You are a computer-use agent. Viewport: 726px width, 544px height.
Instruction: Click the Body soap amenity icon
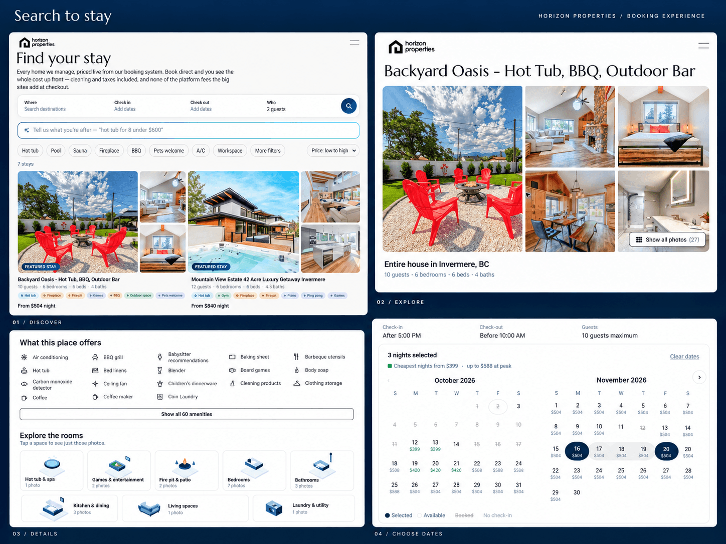coord(296,370)
